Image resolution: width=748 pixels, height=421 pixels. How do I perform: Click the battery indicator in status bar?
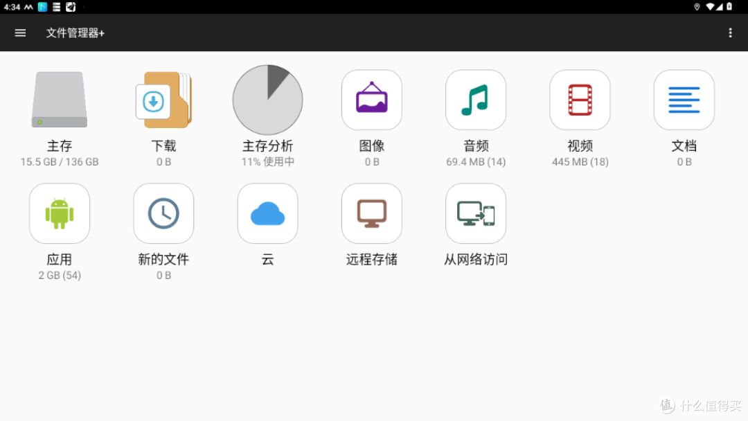click(729, 7)
